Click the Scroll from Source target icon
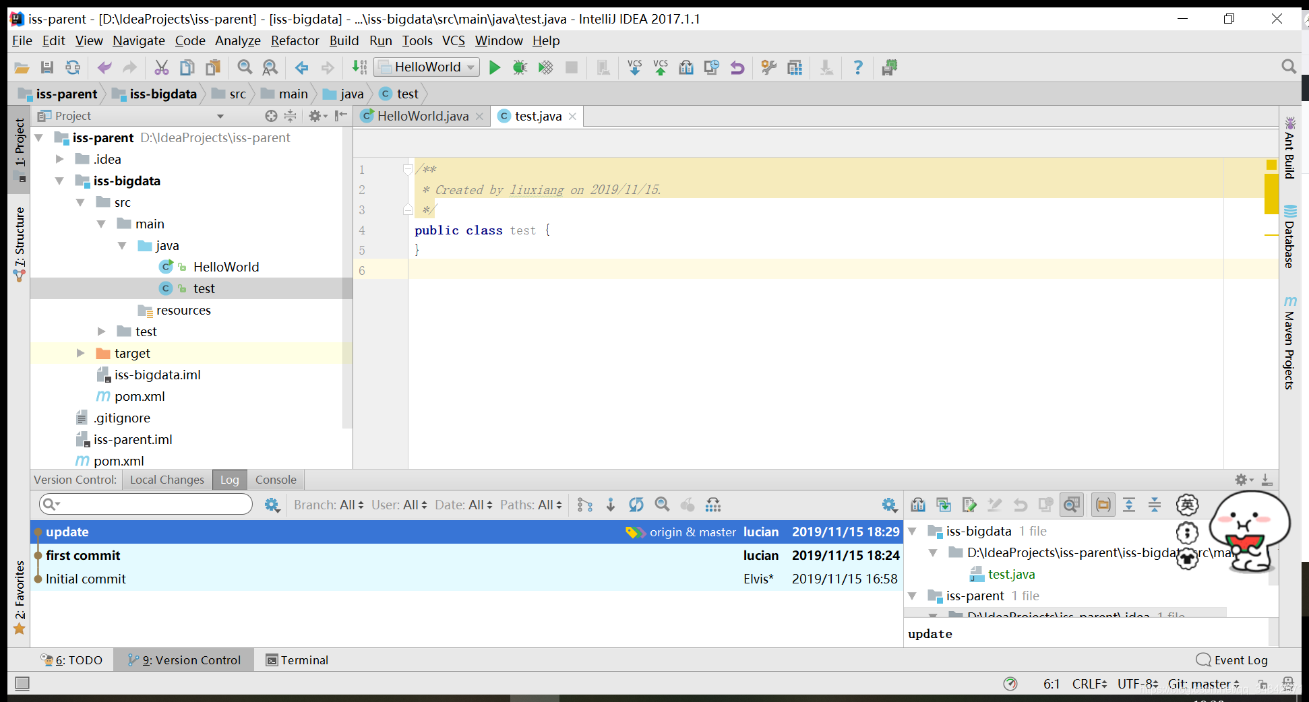The width and height of the screenshot is (1309, 702). click(271, 116)
